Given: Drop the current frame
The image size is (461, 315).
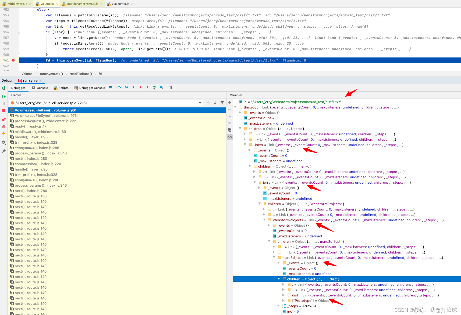Looking at the screenshot, I should (154, 88).
